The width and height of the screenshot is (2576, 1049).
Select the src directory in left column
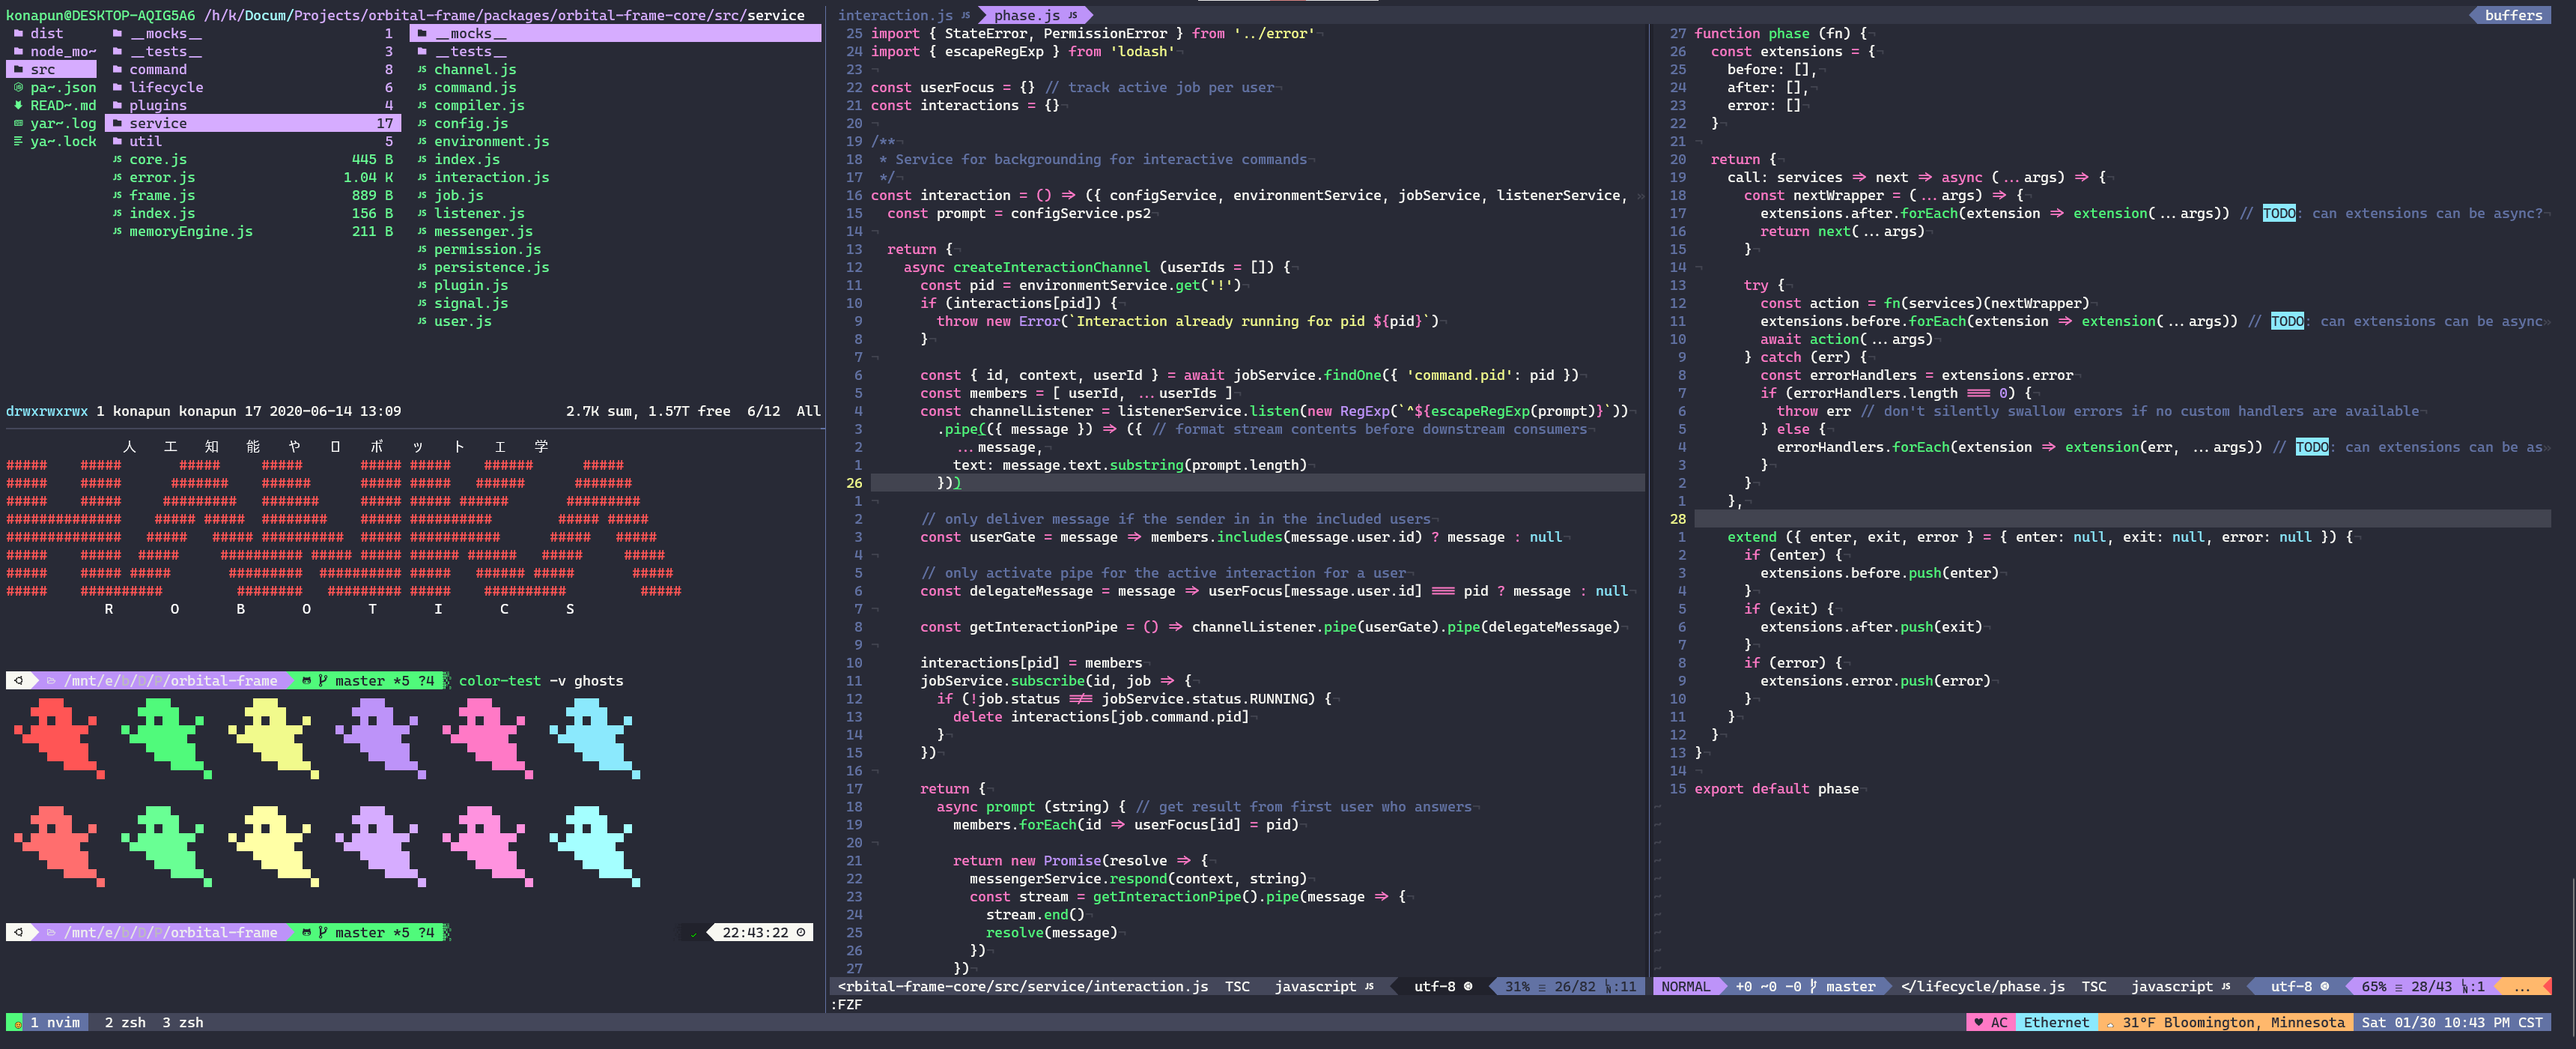coord(43,69)
